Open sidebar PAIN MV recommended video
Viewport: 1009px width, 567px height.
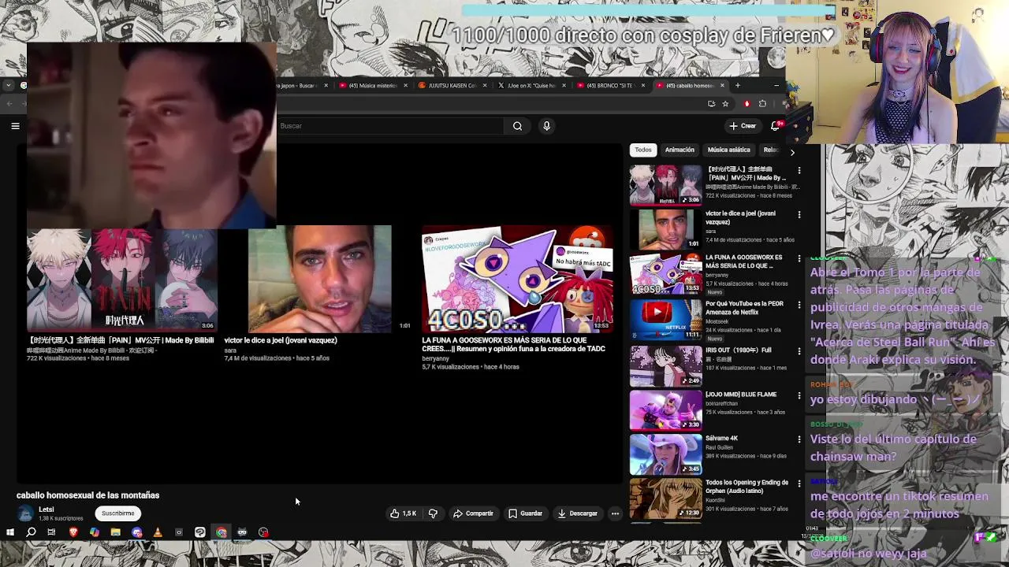point(665,185)
